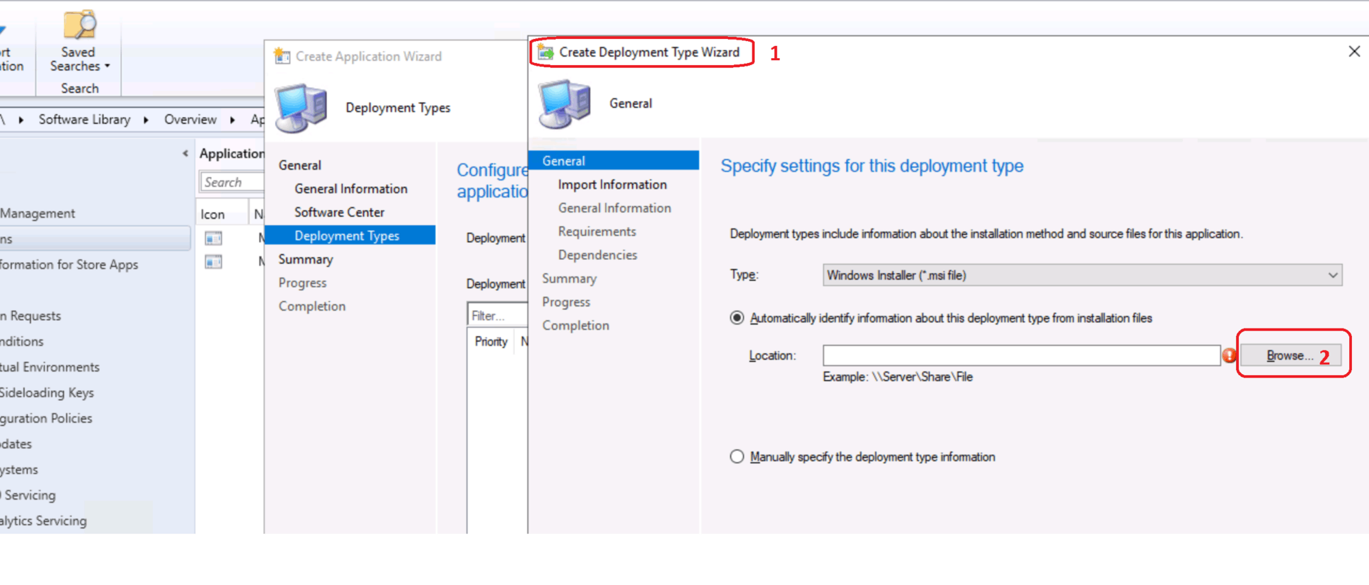Expand the Saved Searches dropdown arrow
This screenshot has height=585, width=1369.
click(107, 66)
